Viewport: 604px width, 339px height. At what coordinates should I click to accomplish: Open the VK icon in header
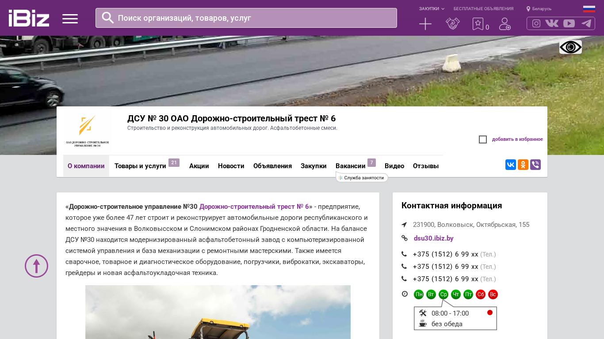(552, 23)
